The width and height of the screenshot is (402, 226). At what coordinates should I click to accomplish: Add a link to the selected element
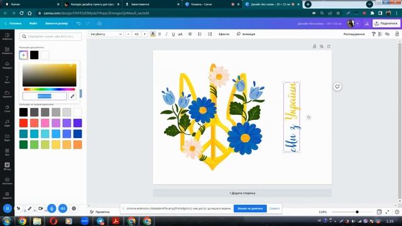(388, 34)
